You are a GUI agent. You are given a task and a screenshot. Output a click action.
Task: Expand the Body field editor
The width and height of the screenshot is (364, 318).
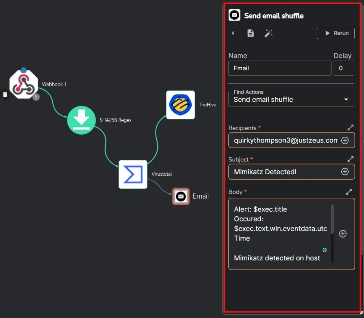click(x=349, y=191)
